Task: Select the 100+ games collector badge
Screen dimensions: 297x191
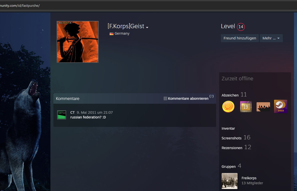Action: tap(263, 107)
